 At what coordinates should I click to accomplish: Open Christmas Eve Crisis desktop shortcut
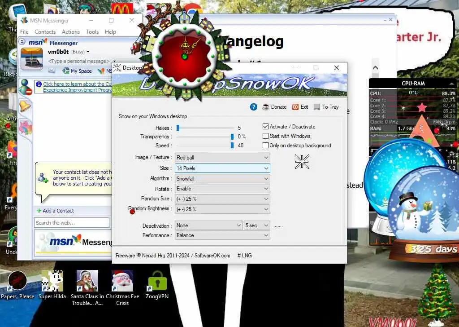pyautogui.click(x=122, y=288)
